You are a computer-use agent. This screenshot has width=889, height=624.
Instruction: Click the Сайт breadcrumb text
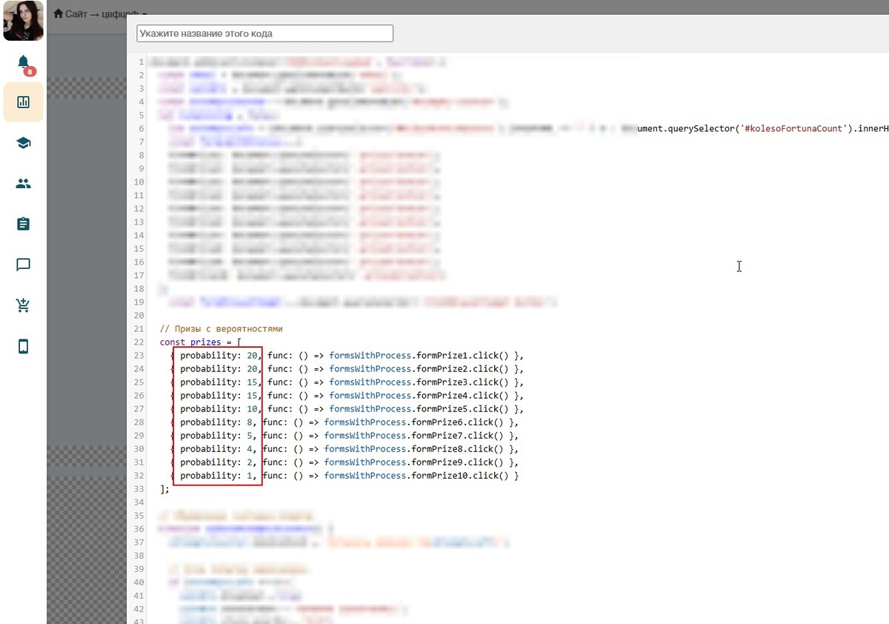pos(76,14)
